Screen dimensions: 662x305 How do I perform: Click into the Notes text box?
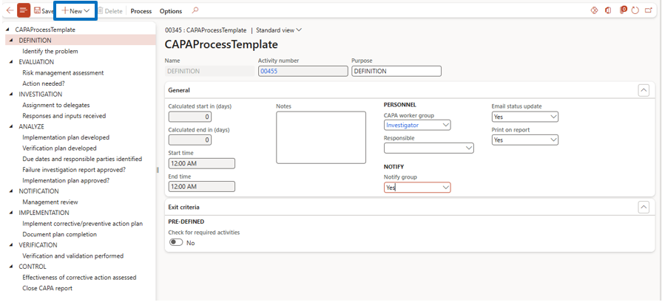(321, 137)
